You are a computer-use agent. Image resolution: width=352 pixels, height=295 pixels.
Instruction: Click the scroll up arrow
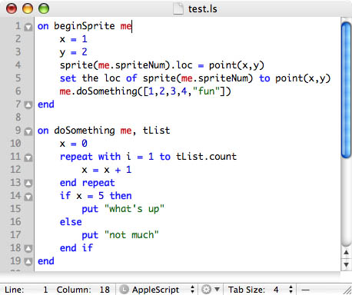tap(347, 253)
